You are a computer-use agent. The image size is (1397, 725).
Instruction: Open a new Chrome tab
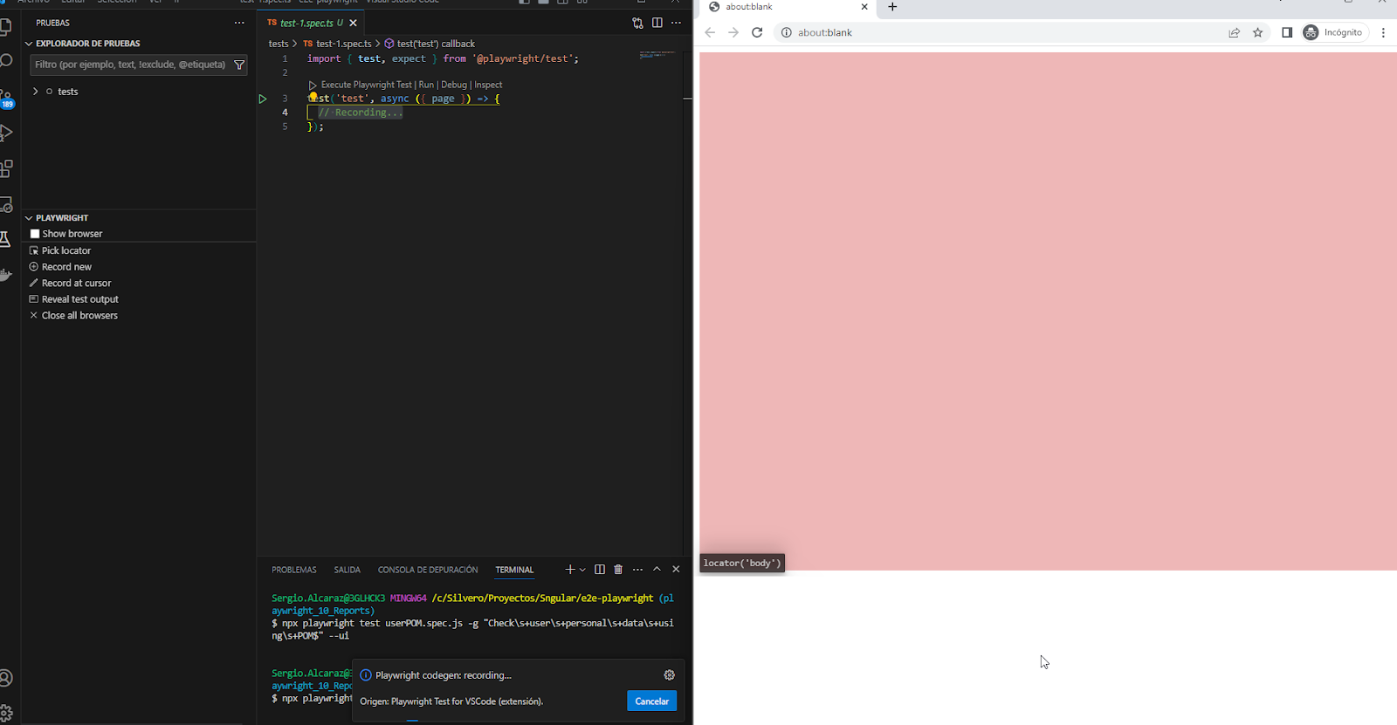(x=892, y=7)
